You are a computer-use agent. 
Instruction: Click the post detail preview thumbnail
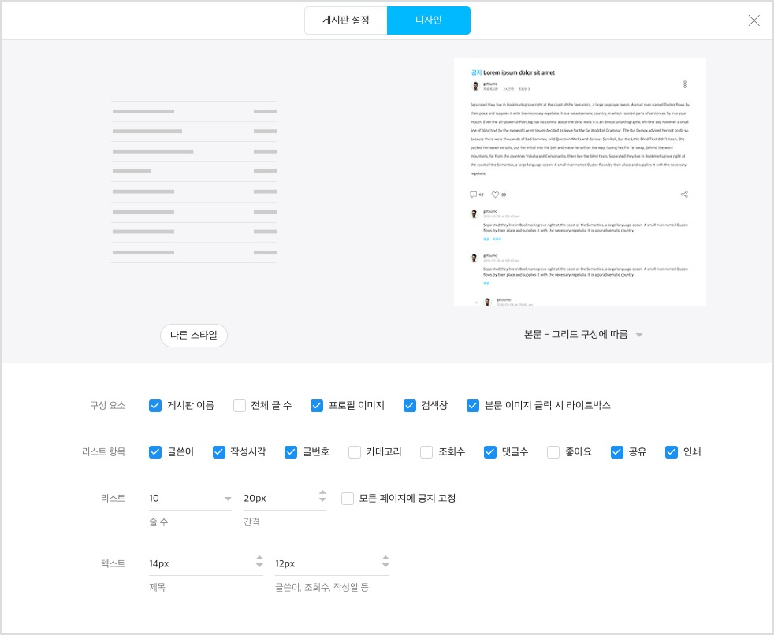[580, 182]
